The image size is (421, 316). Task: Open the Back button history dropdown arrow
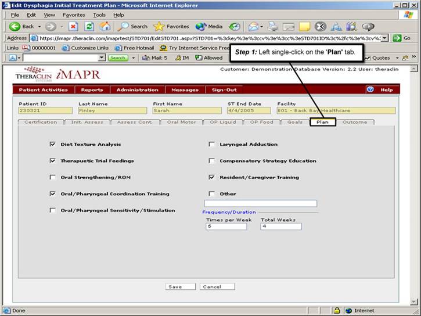tap(39, 27)
